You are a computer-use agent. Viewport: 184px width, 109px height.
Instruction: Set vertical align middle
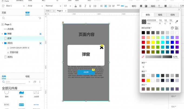[x=122, y=6]
